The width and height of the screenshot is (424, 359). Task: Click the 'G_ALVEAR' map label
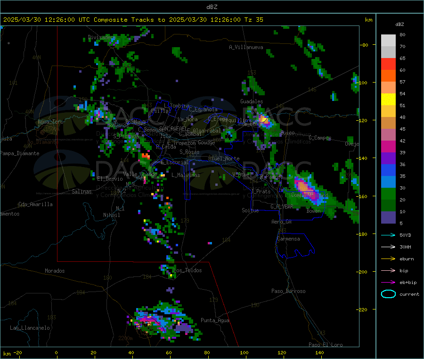pyautogui.click(x=282, y=207)
